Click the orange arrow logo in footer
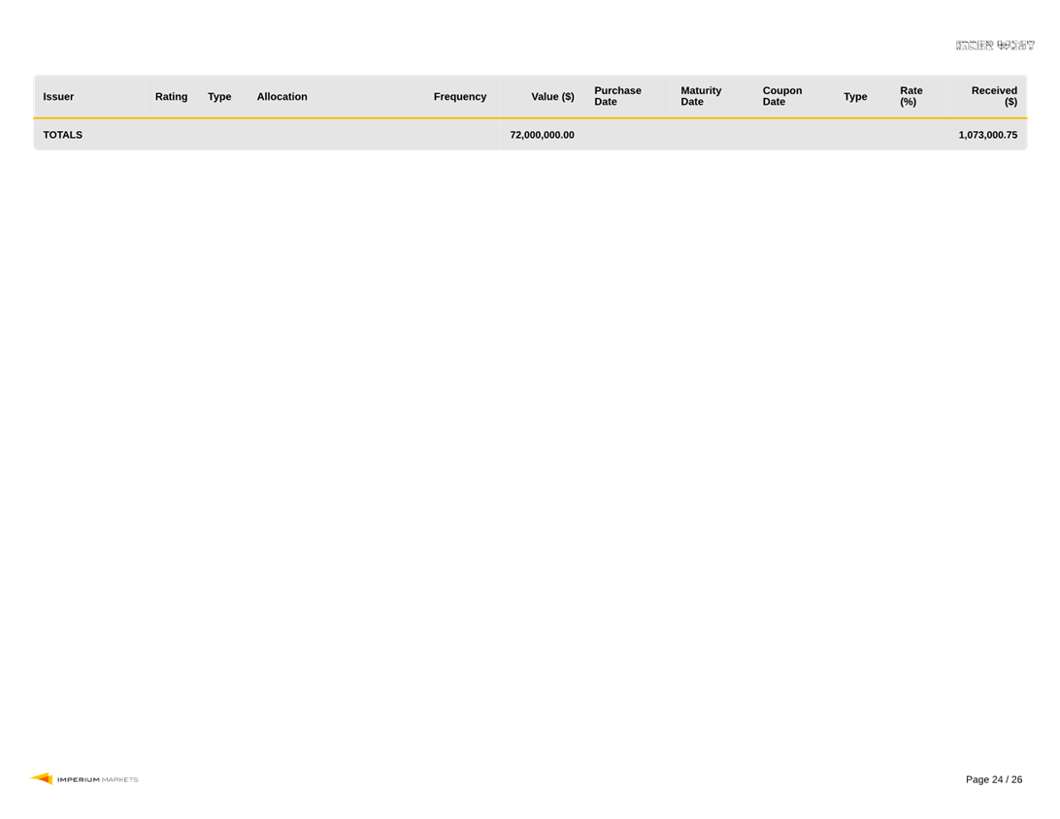Image resolution: width=1060 pixels, height=819 pixels. point(41,778)
